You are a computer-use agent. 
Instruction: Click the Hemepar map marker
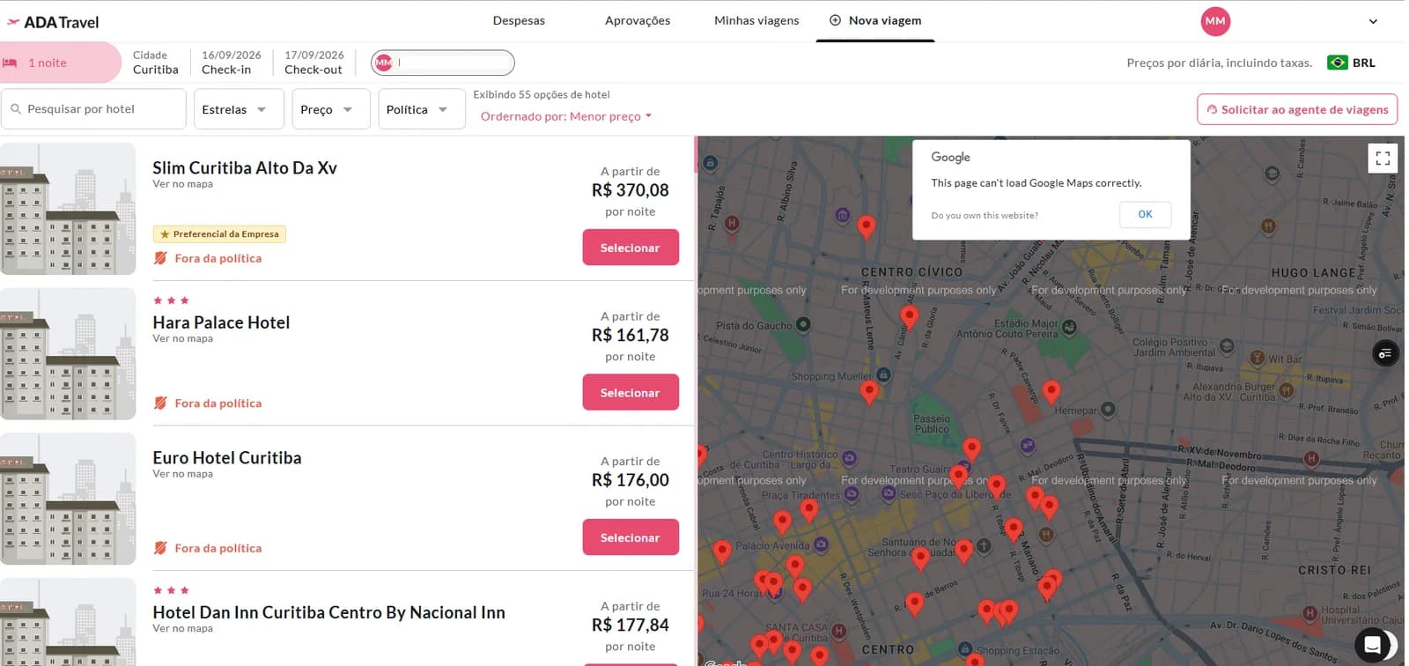pos(1109,409)
